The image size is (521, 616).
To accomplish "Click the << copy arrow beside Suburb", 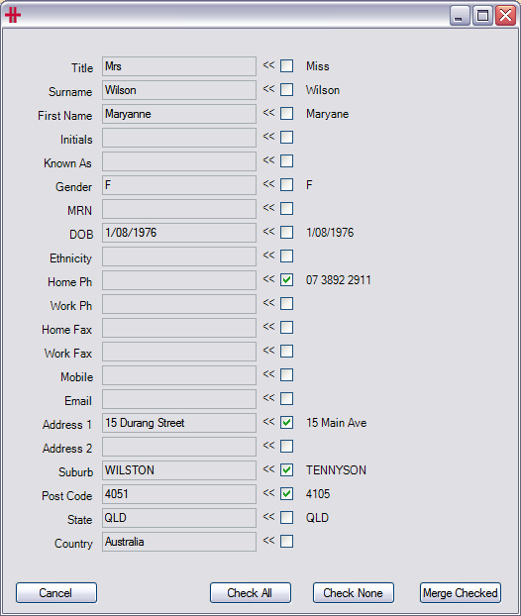I will click(268, 468).
